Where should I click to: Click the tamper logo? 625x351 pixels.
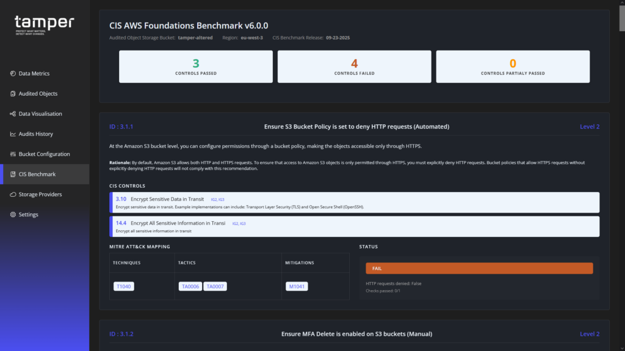44,24
